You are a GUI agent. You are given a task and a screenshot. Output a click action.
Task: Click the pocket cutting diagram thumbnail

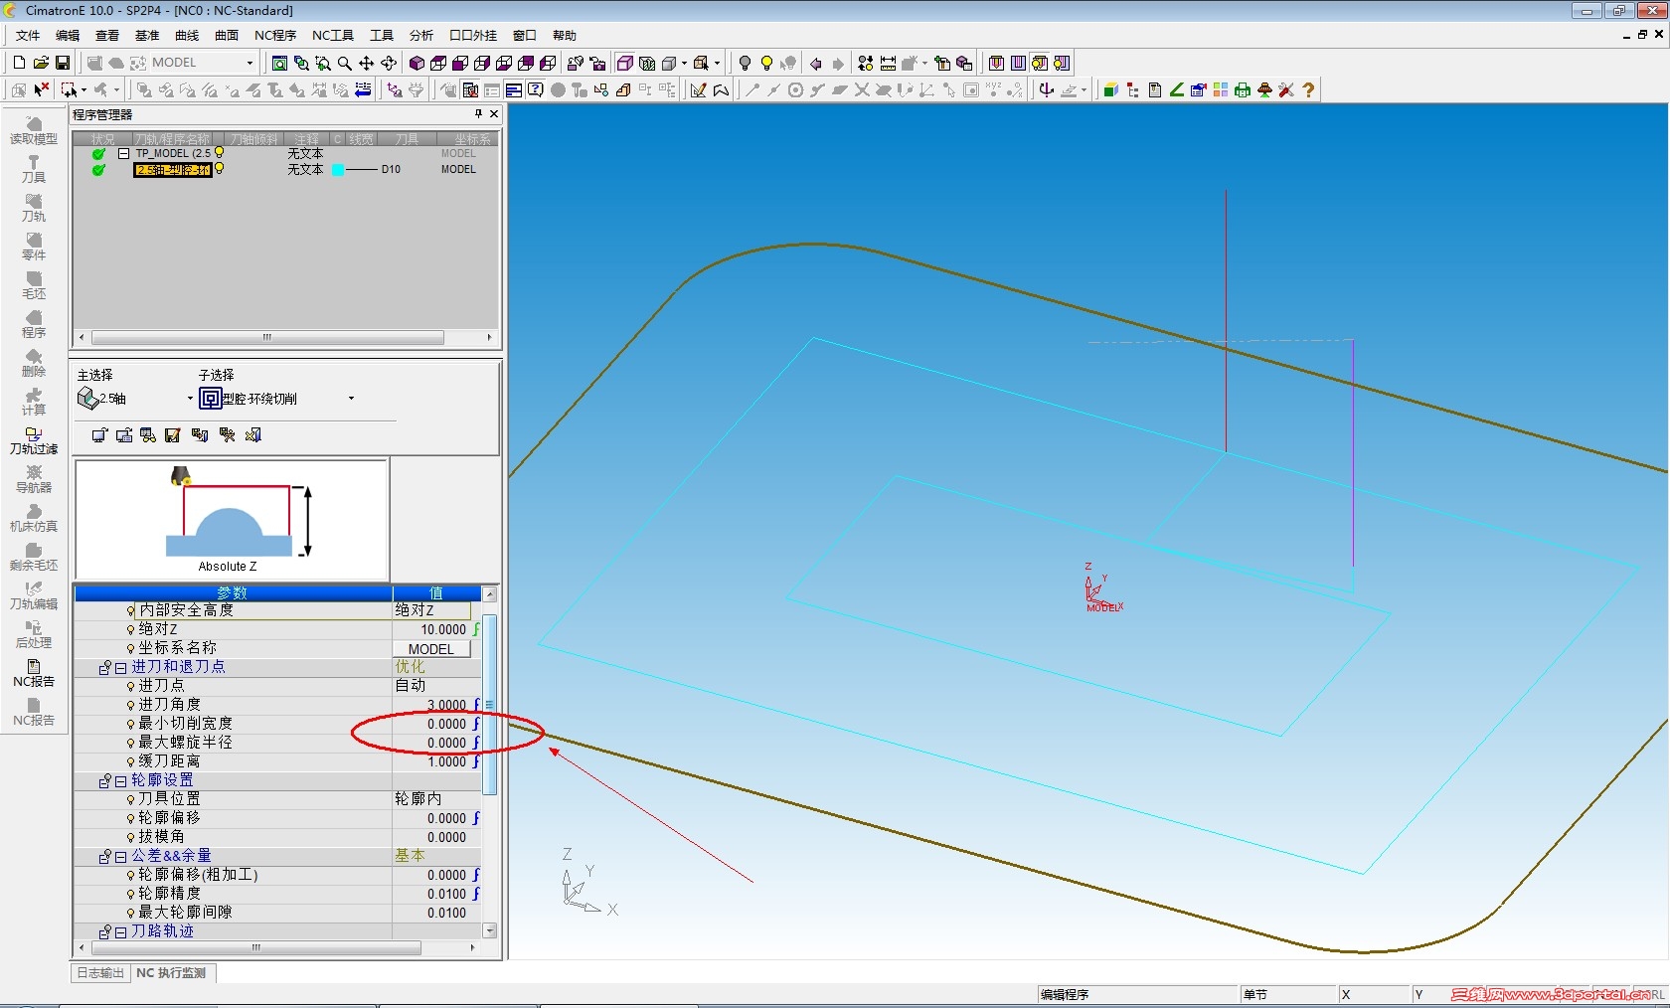click(x=232, y=520)
